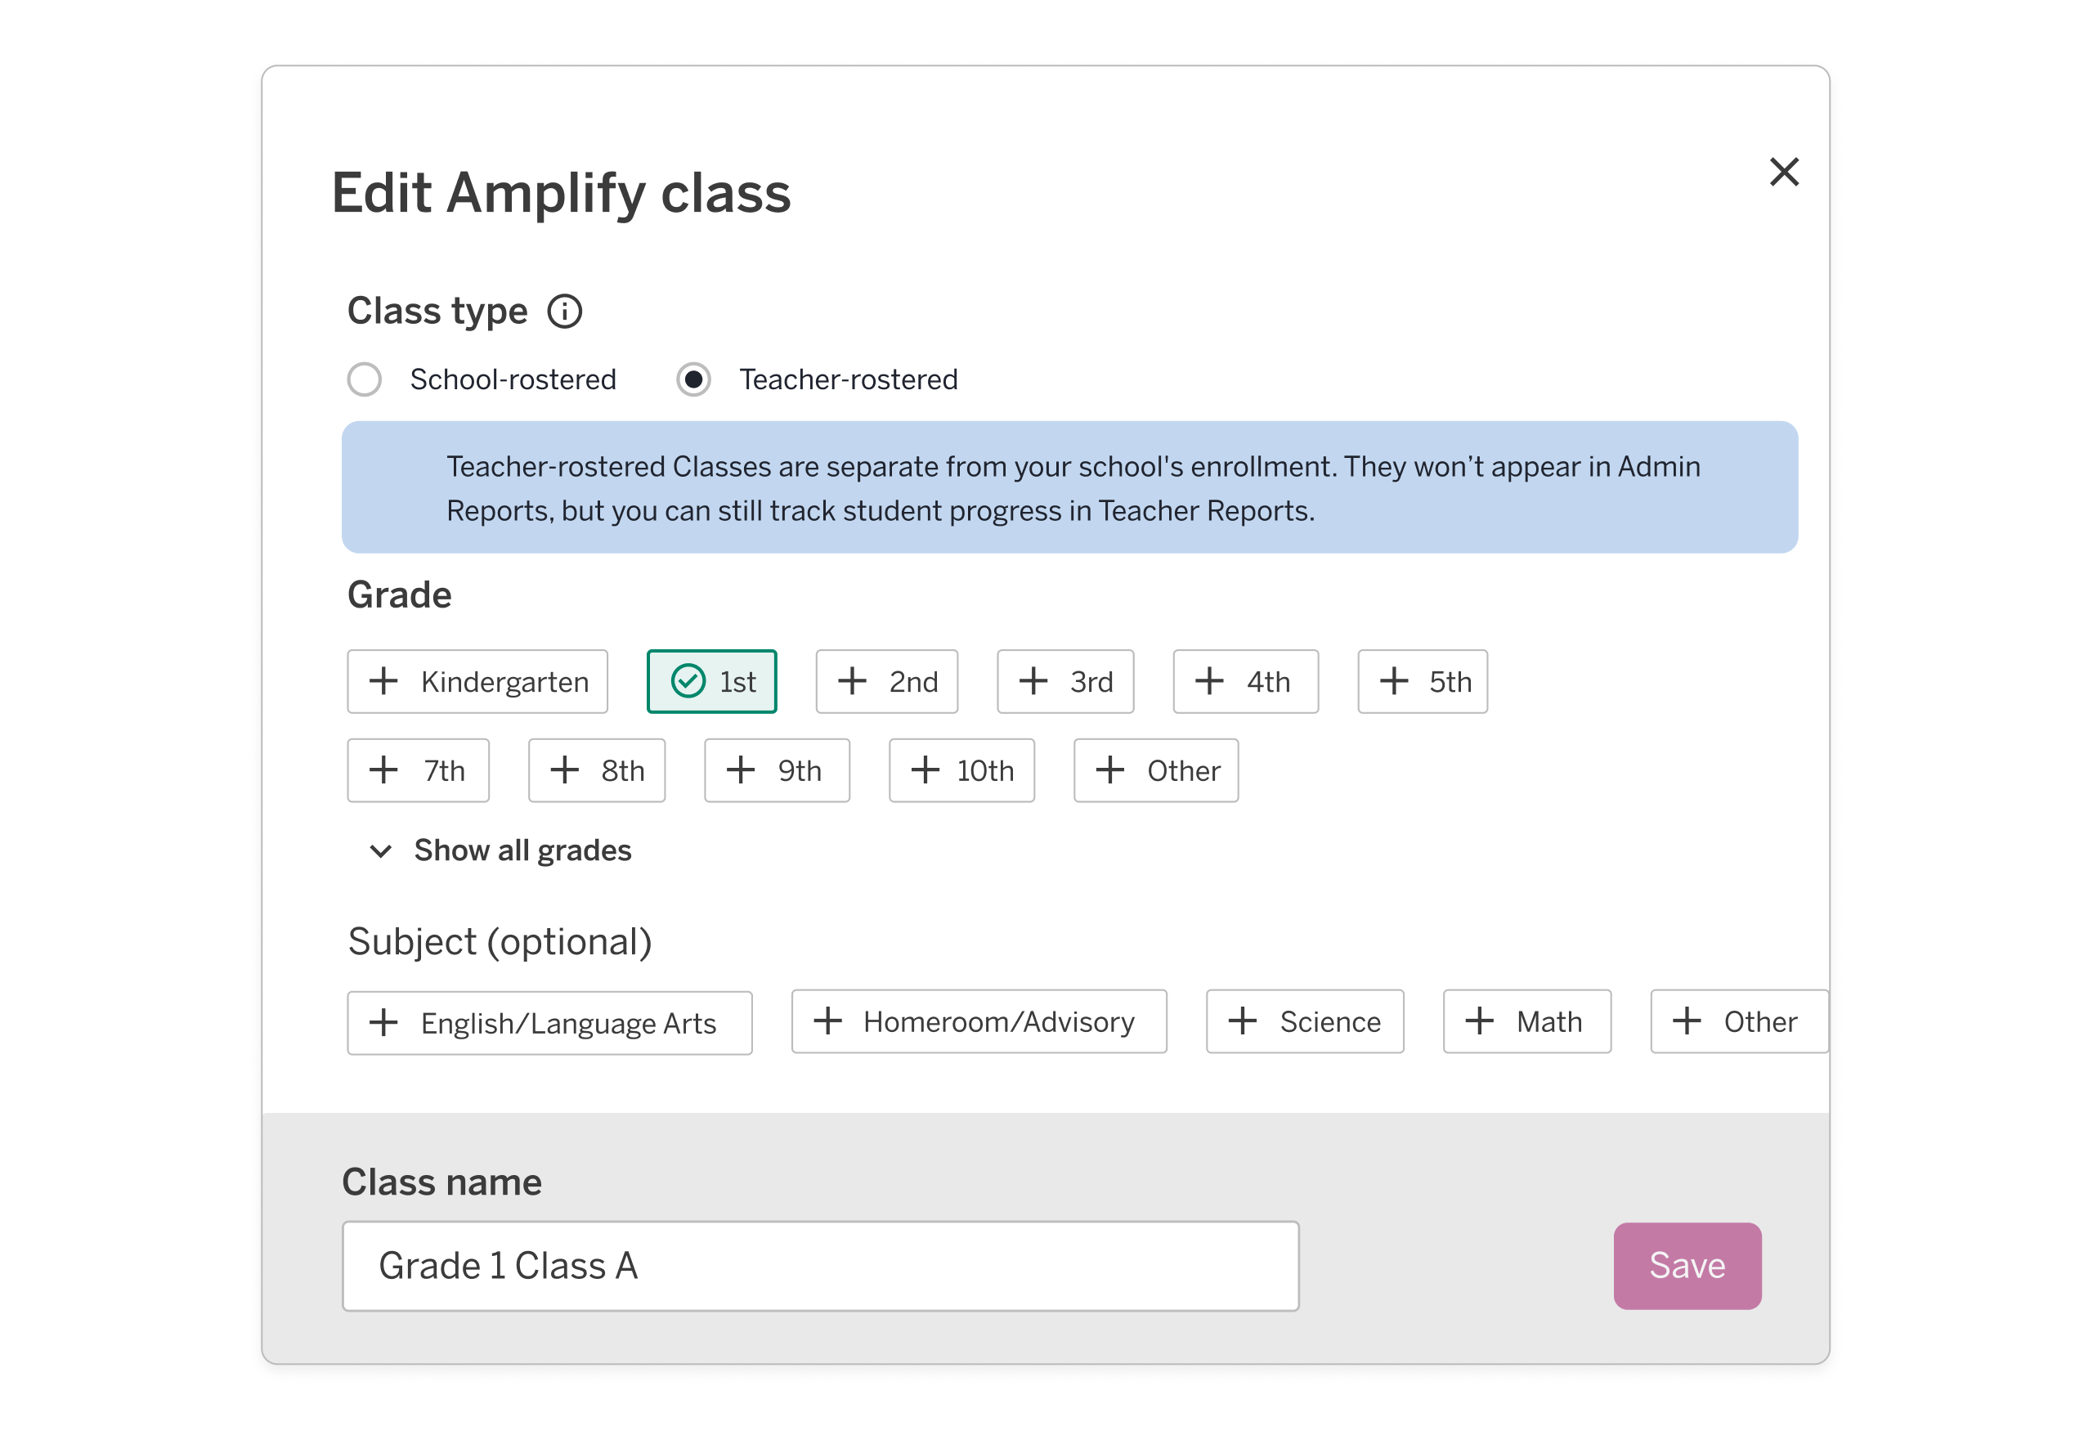2093x1431 pixels.
Task: Click the Class name text field
Action: point(819,1266)
